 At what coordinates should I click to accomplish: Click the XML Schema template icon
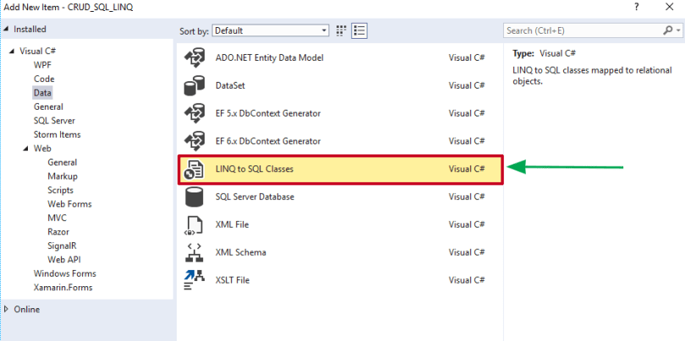tap(195, 253)
